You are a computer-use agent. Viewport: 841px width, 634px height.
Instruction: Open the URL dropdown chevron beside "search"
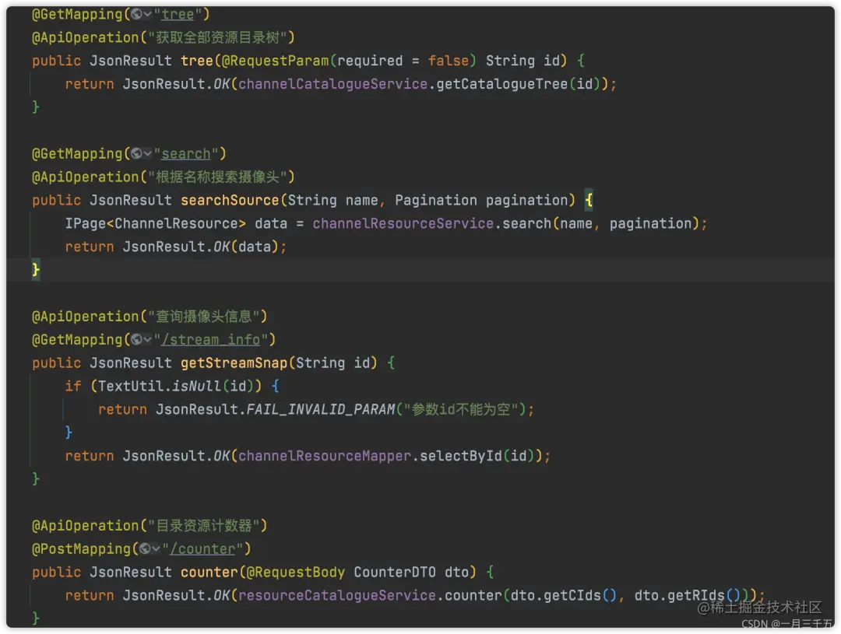[x=147, y=154]
